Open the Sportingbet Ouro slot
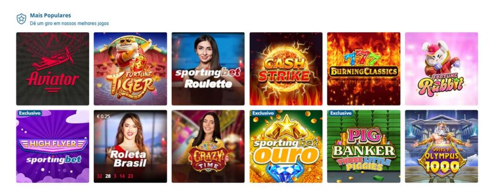488x192 pixels. tap(286, 146)
